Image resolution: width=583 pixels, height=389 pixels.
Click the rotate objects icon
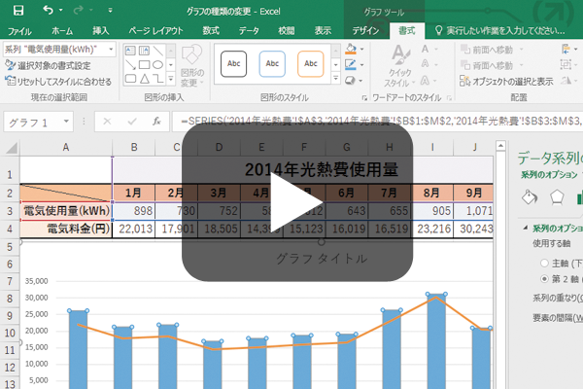(566, 81)
